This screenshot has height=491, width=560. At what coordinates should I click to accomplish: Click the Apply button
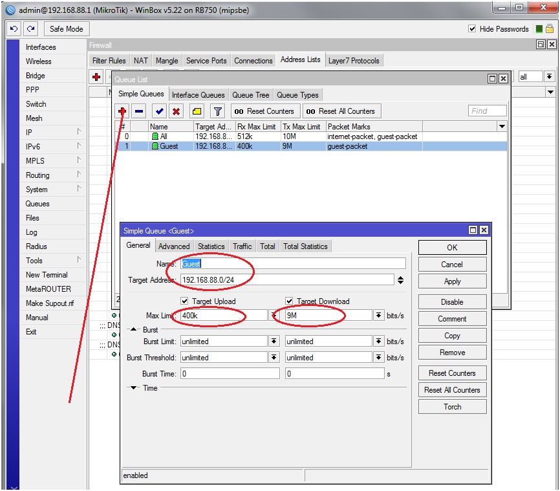452,281
